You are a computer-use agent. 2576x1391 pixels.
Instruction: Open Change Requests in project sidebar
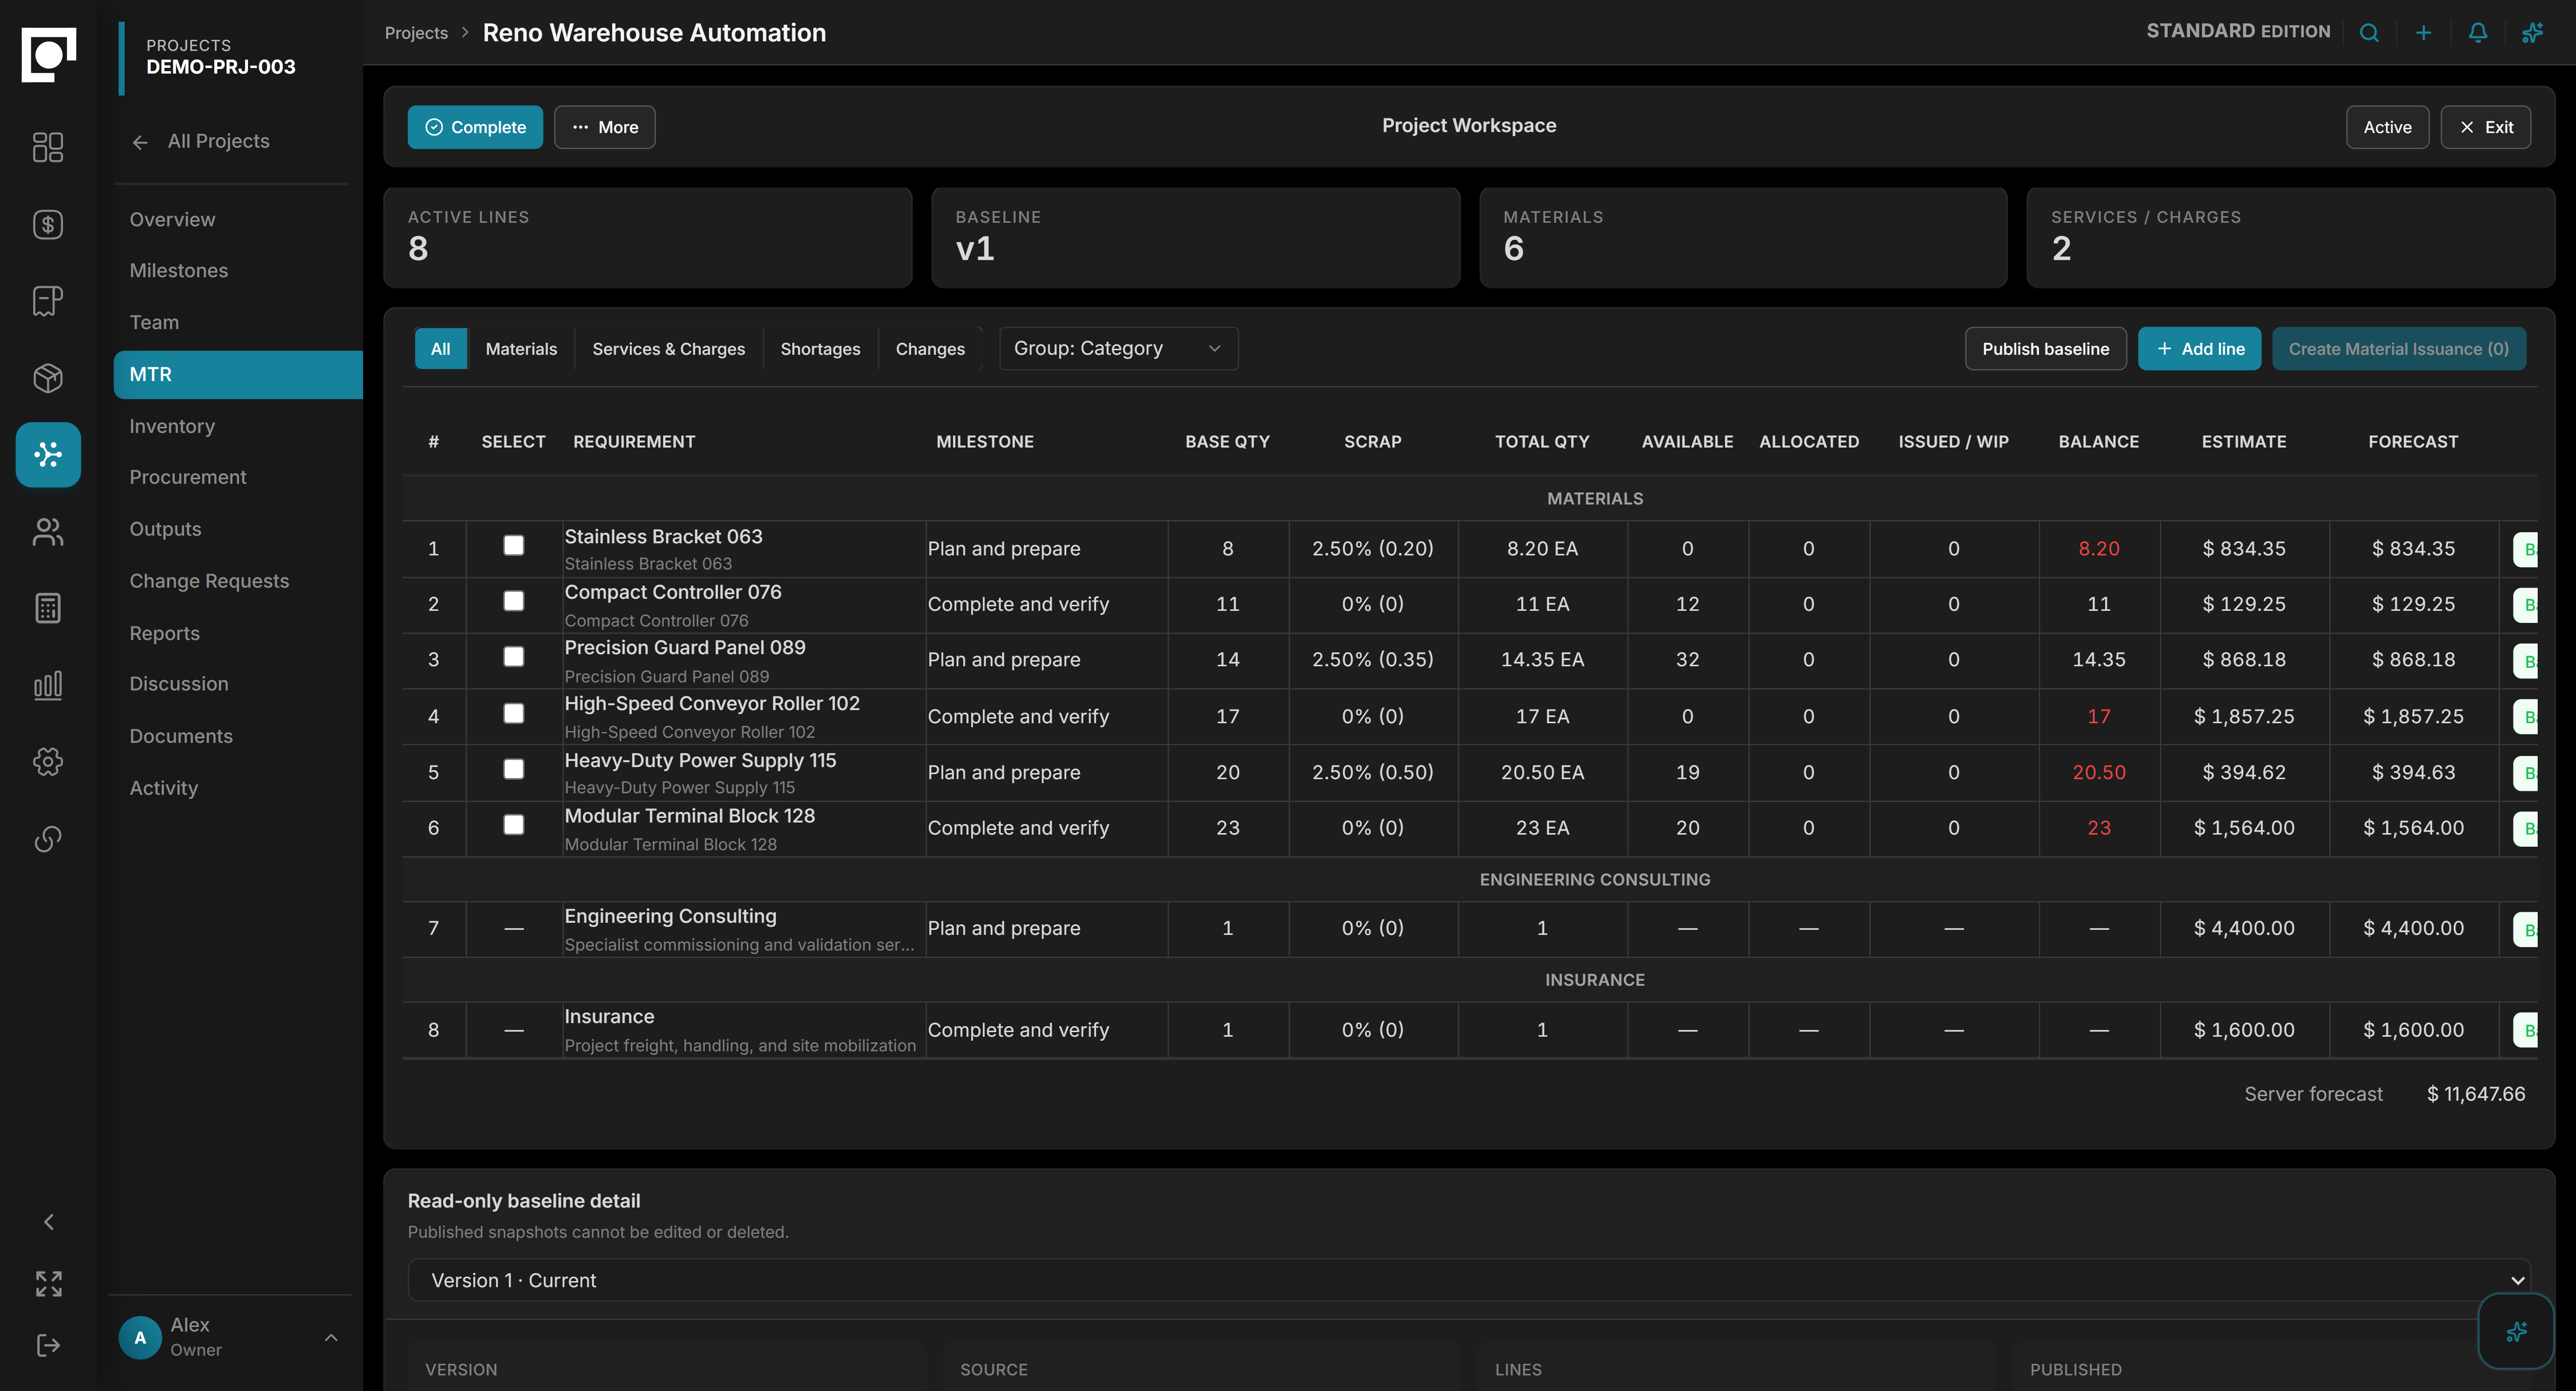point(209,581)
